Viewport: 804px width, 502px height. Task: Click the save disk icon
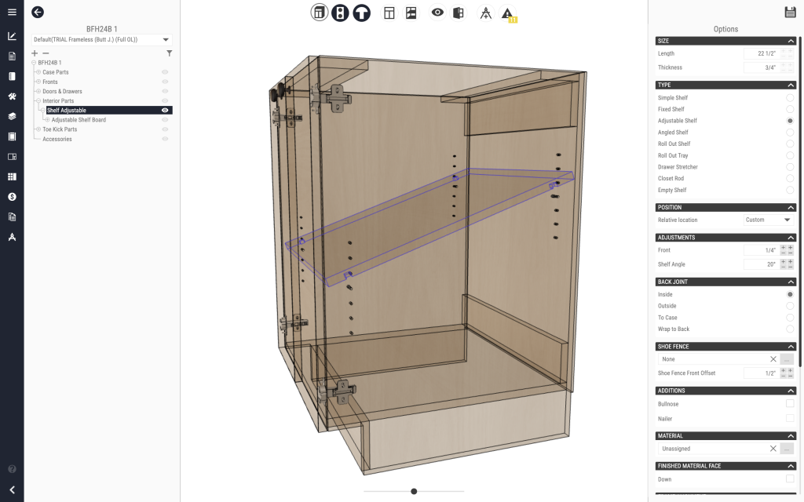[790, 12]
